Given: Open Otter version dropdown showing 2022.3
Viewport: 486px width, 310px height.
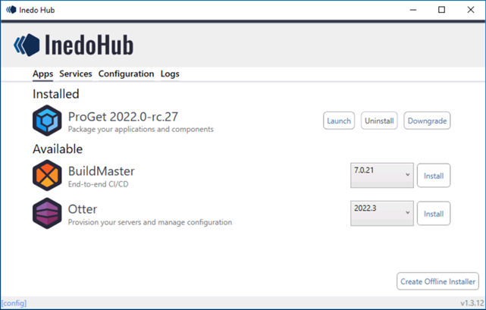Looking at the screenshot, I should tap(382, 213).
